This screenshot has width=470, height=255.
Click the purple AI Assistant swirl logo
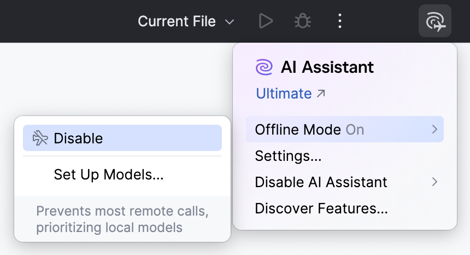(x=264, y=67)
